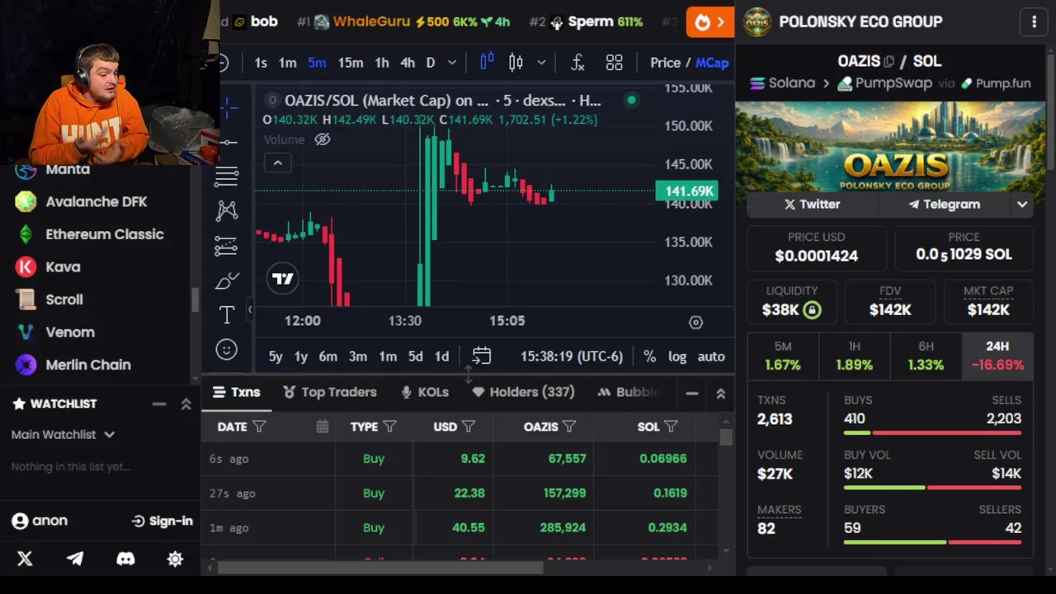The width and height of the screenshot is (1056, 594).
Task: Expand the transactions panel fully
Action: click(x=720, y=394)
